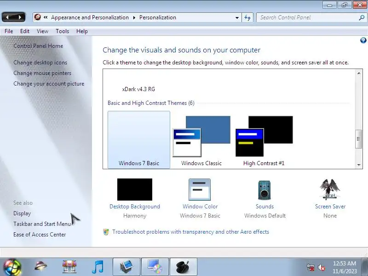Open the Screen Saver winged icon
Viewport: 368px width, 276px height.
(330, 190)
